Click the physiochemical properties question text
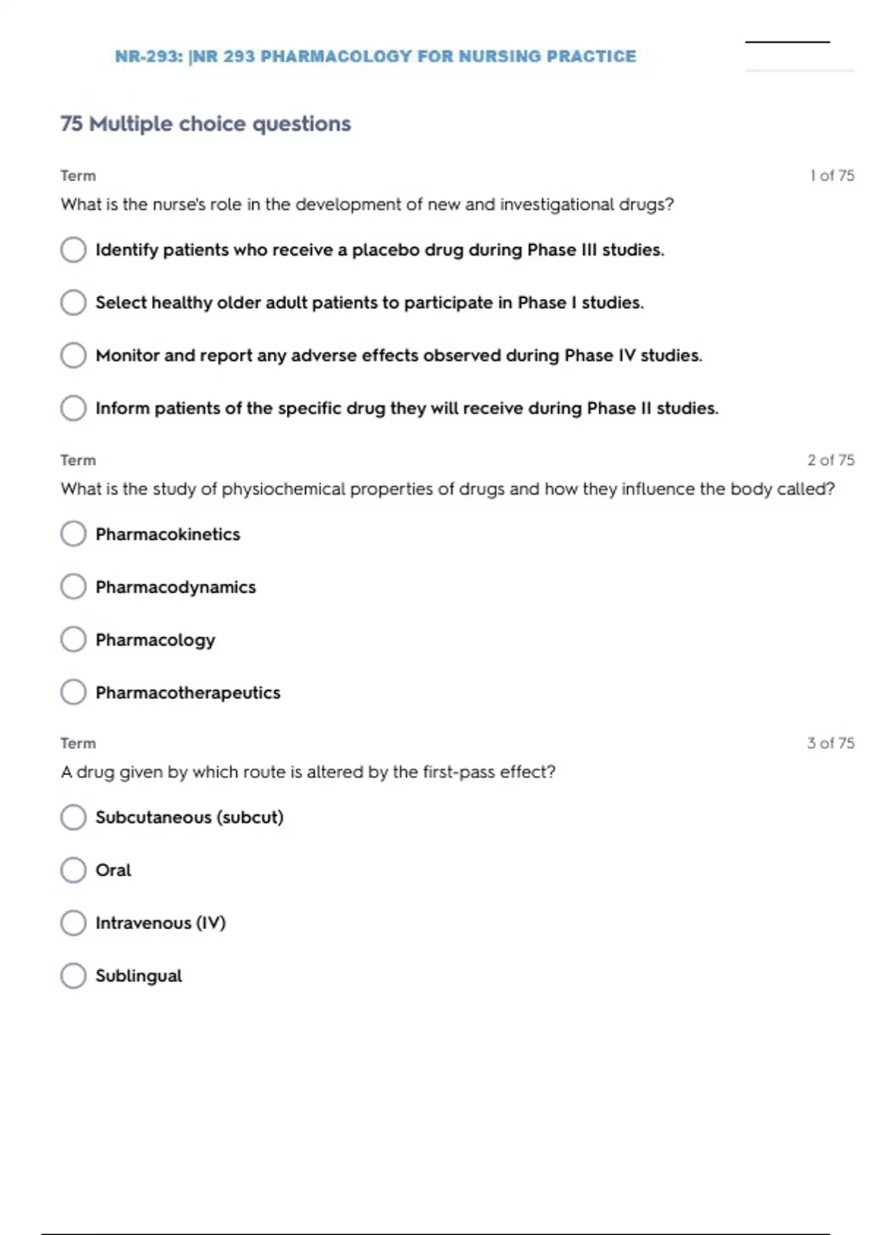872x1235 pixels. pyautogui.click(x=448, y=489)
